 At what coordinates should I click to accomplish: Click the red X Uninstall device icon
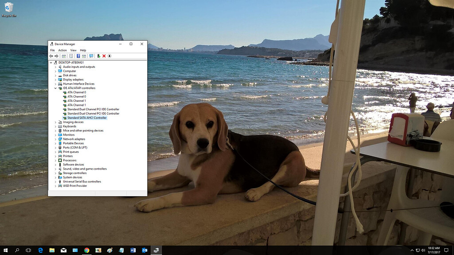coord(104,56)
